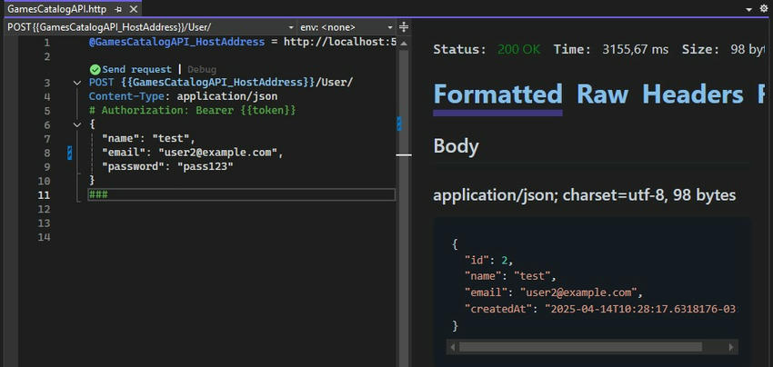Click the Debug link
Image resolution: width=773 pixels, height=367 pixels.
point(202,69)
